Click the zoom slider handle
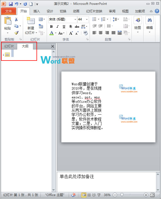 (122, 195)
